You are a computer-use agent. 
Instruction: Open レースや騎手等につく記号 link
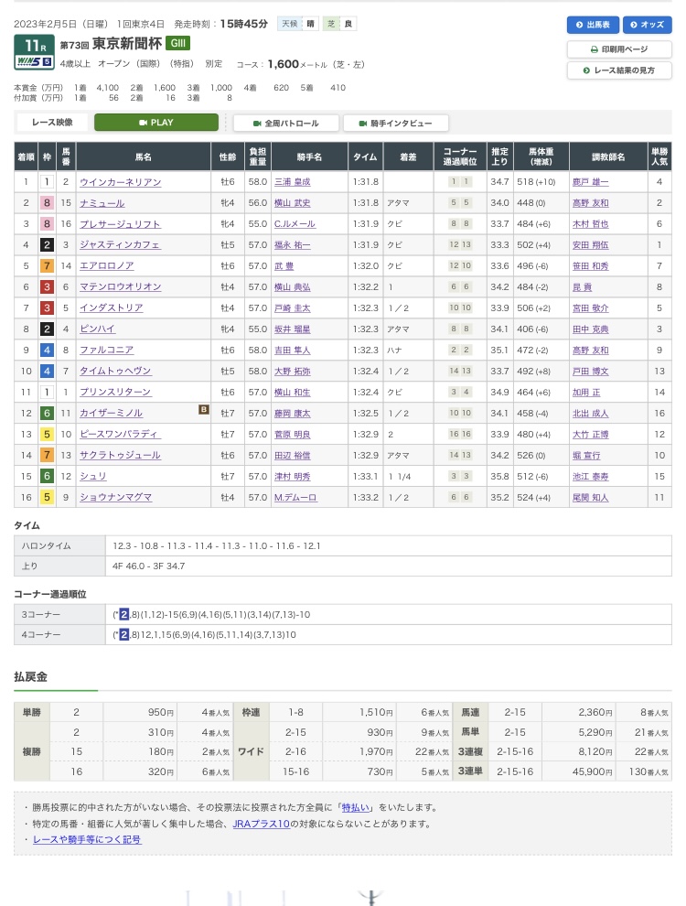pos(87,839)
